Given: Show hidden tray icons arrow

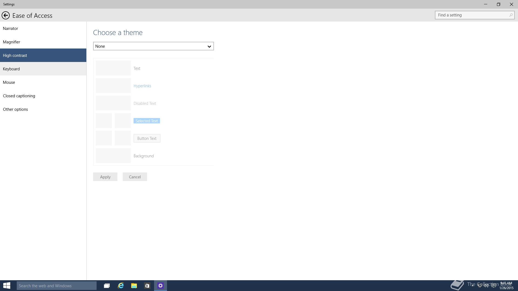Looking at the screenshot, I should 472,285.
